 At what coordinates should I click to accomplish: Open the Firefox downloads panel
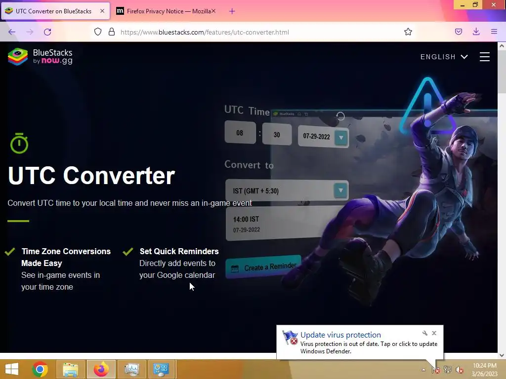coord(476,32)
